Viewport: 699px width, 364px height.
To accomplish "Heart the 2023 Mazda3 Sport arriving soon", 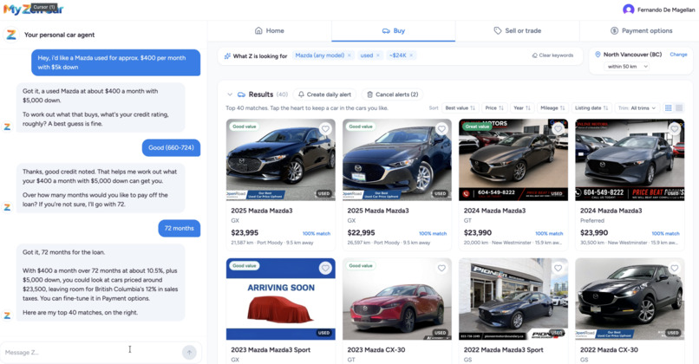I will point(325,268).
